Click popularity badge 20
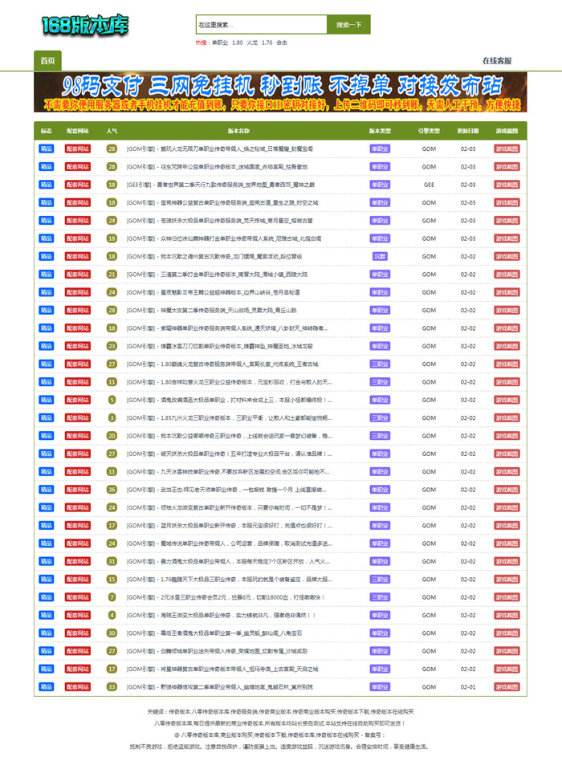The image size is (562, 757). [x=112, y=436]
